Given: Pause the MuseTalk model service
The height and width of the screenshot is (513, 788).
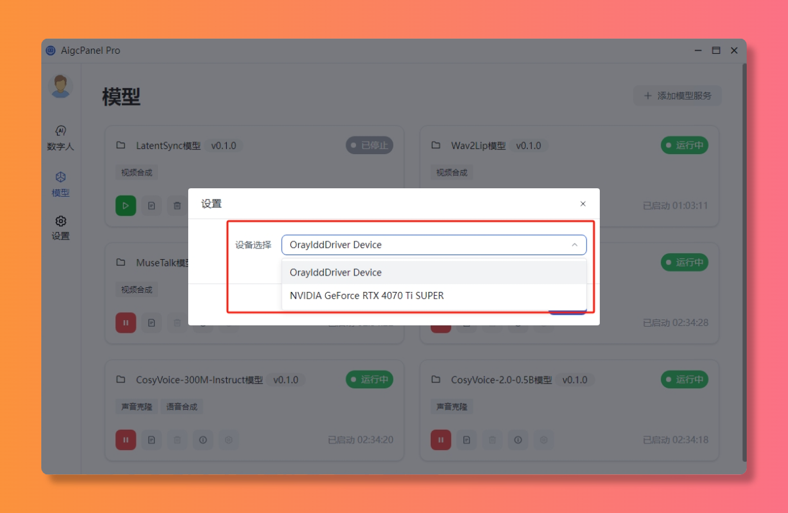Looking at the screenshot, I should [x=126, y=323].
